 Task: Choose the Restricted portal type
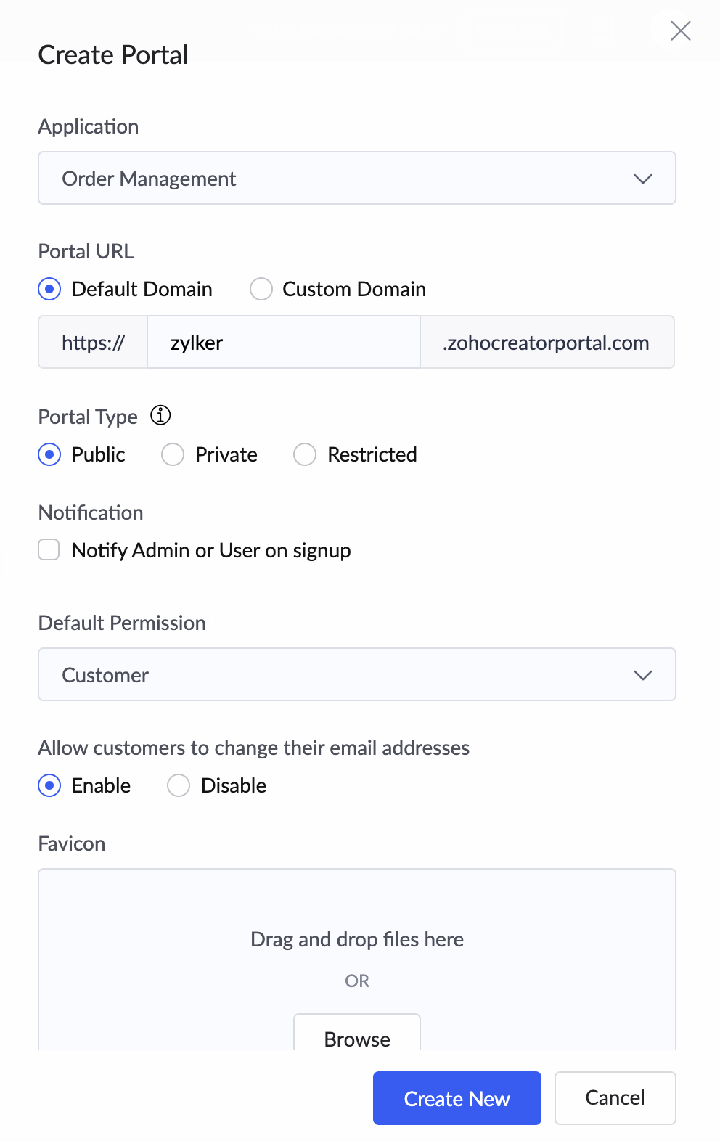[x=305, y=454]
